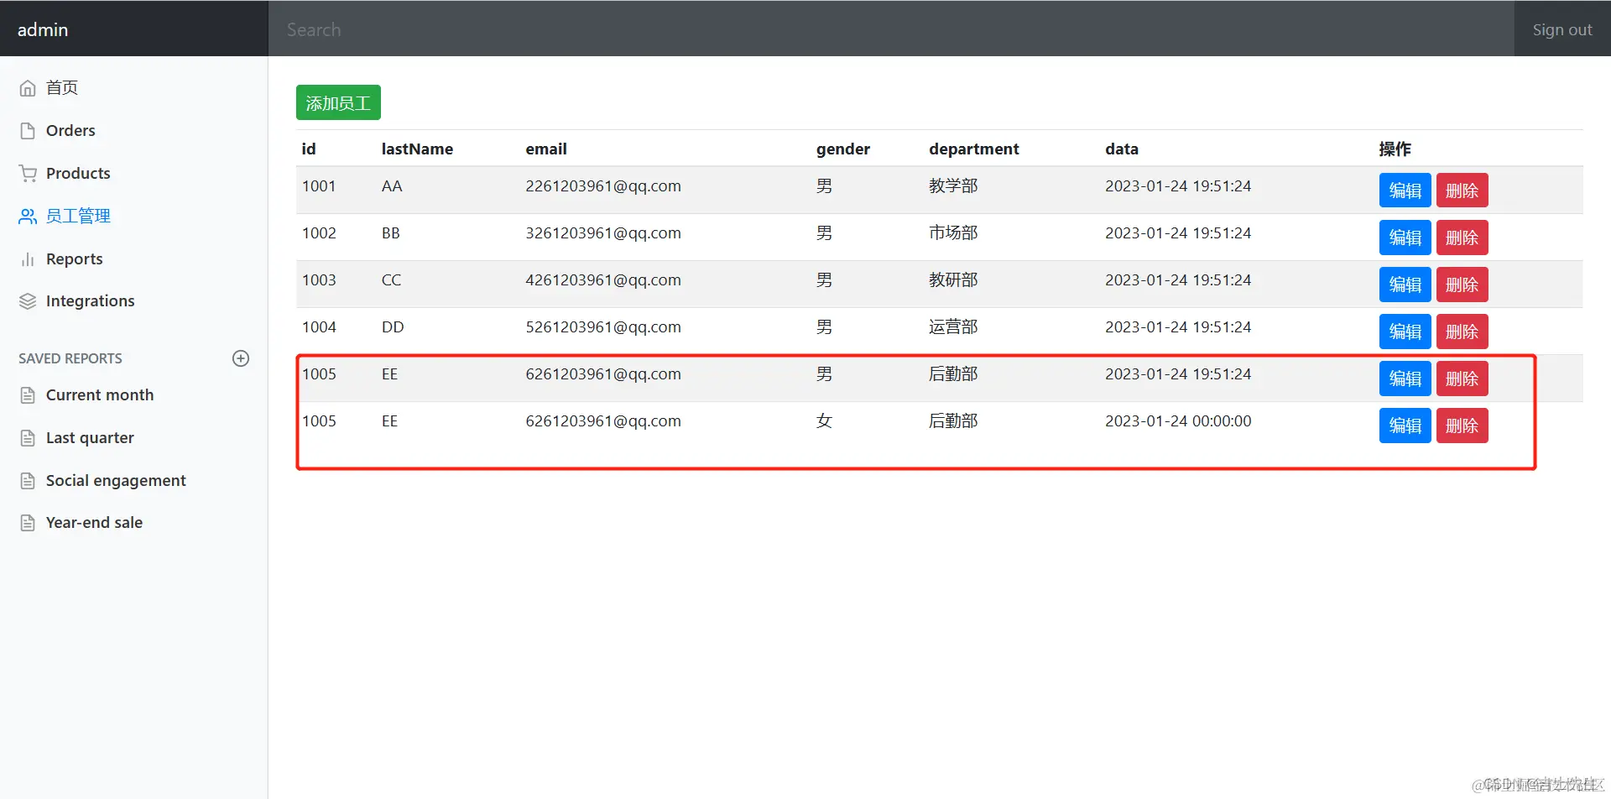This screenshot has height=799, width=1611.
Task: Click the document icon beside Year-end sale
Action: coord(28,523)
